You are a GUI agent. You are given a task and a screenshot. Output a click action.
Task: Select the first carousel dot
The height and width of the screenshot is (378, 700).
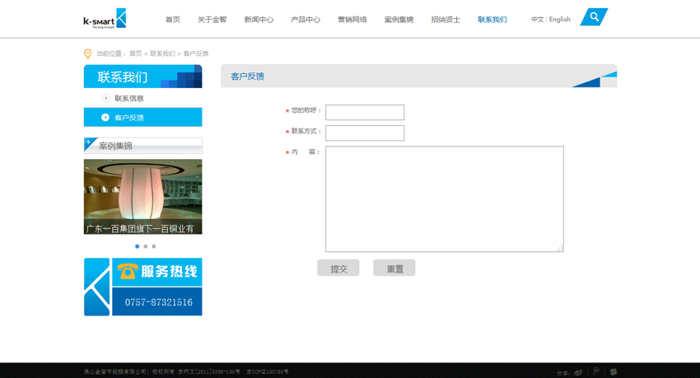coord(137,246)
